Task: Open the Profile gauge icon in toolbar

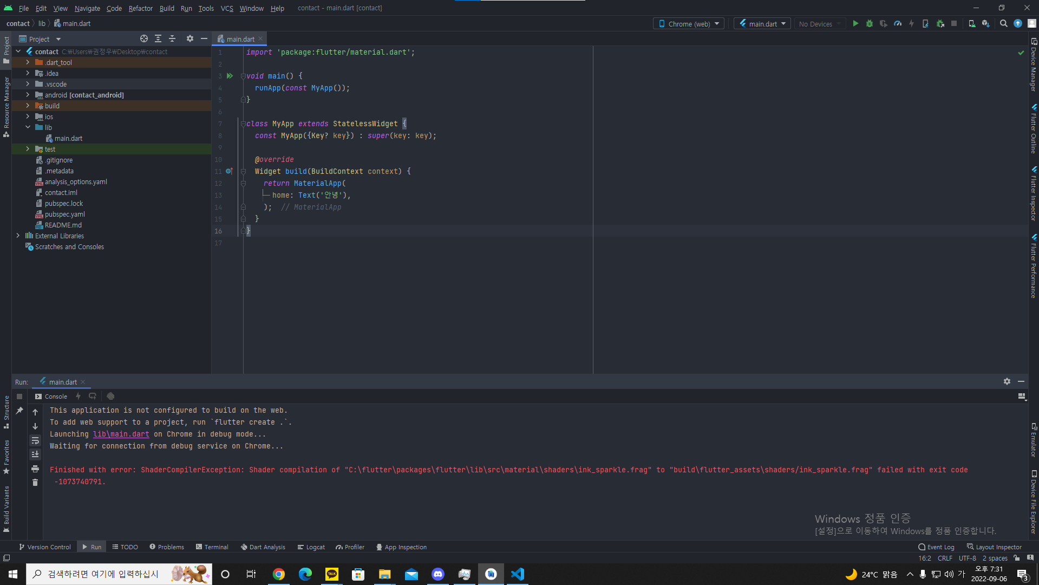Action: [x=898, y=24]
